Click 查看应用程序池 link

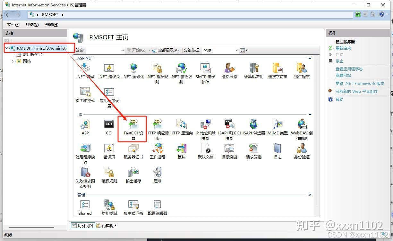pos(349,69)
